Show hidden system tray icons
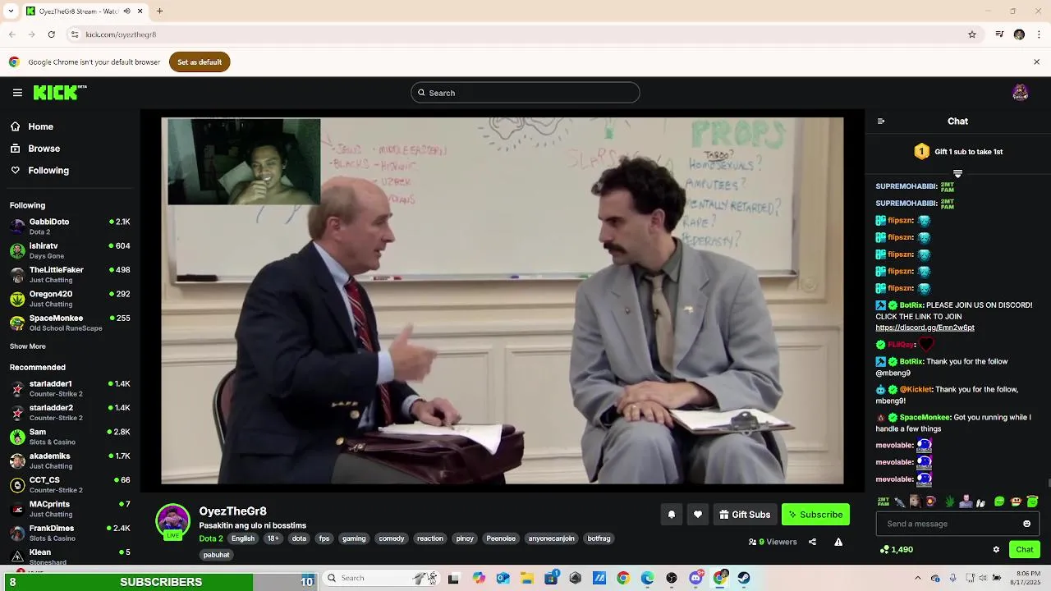 click(x=918, y=578)
